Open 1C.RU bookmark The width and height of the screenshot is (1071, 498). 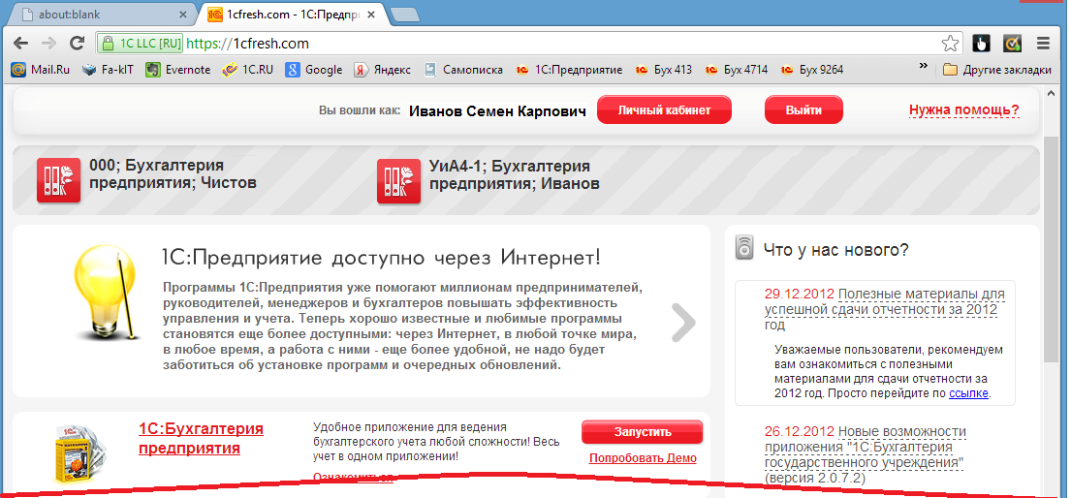pos(248,70)
